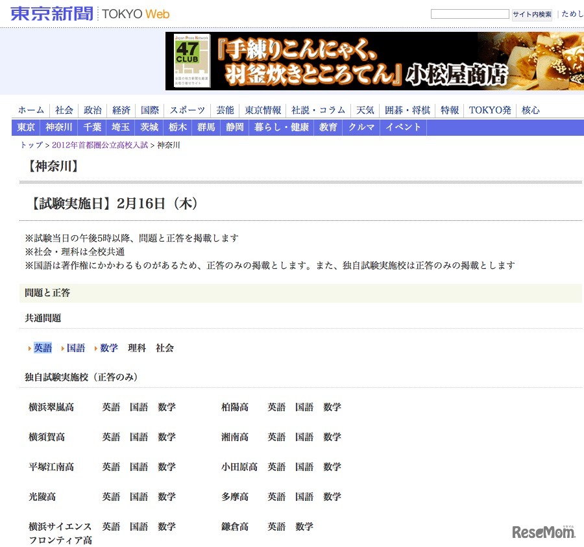
Task: Select the 神奈川 region tab
Action: click(58, 127)
